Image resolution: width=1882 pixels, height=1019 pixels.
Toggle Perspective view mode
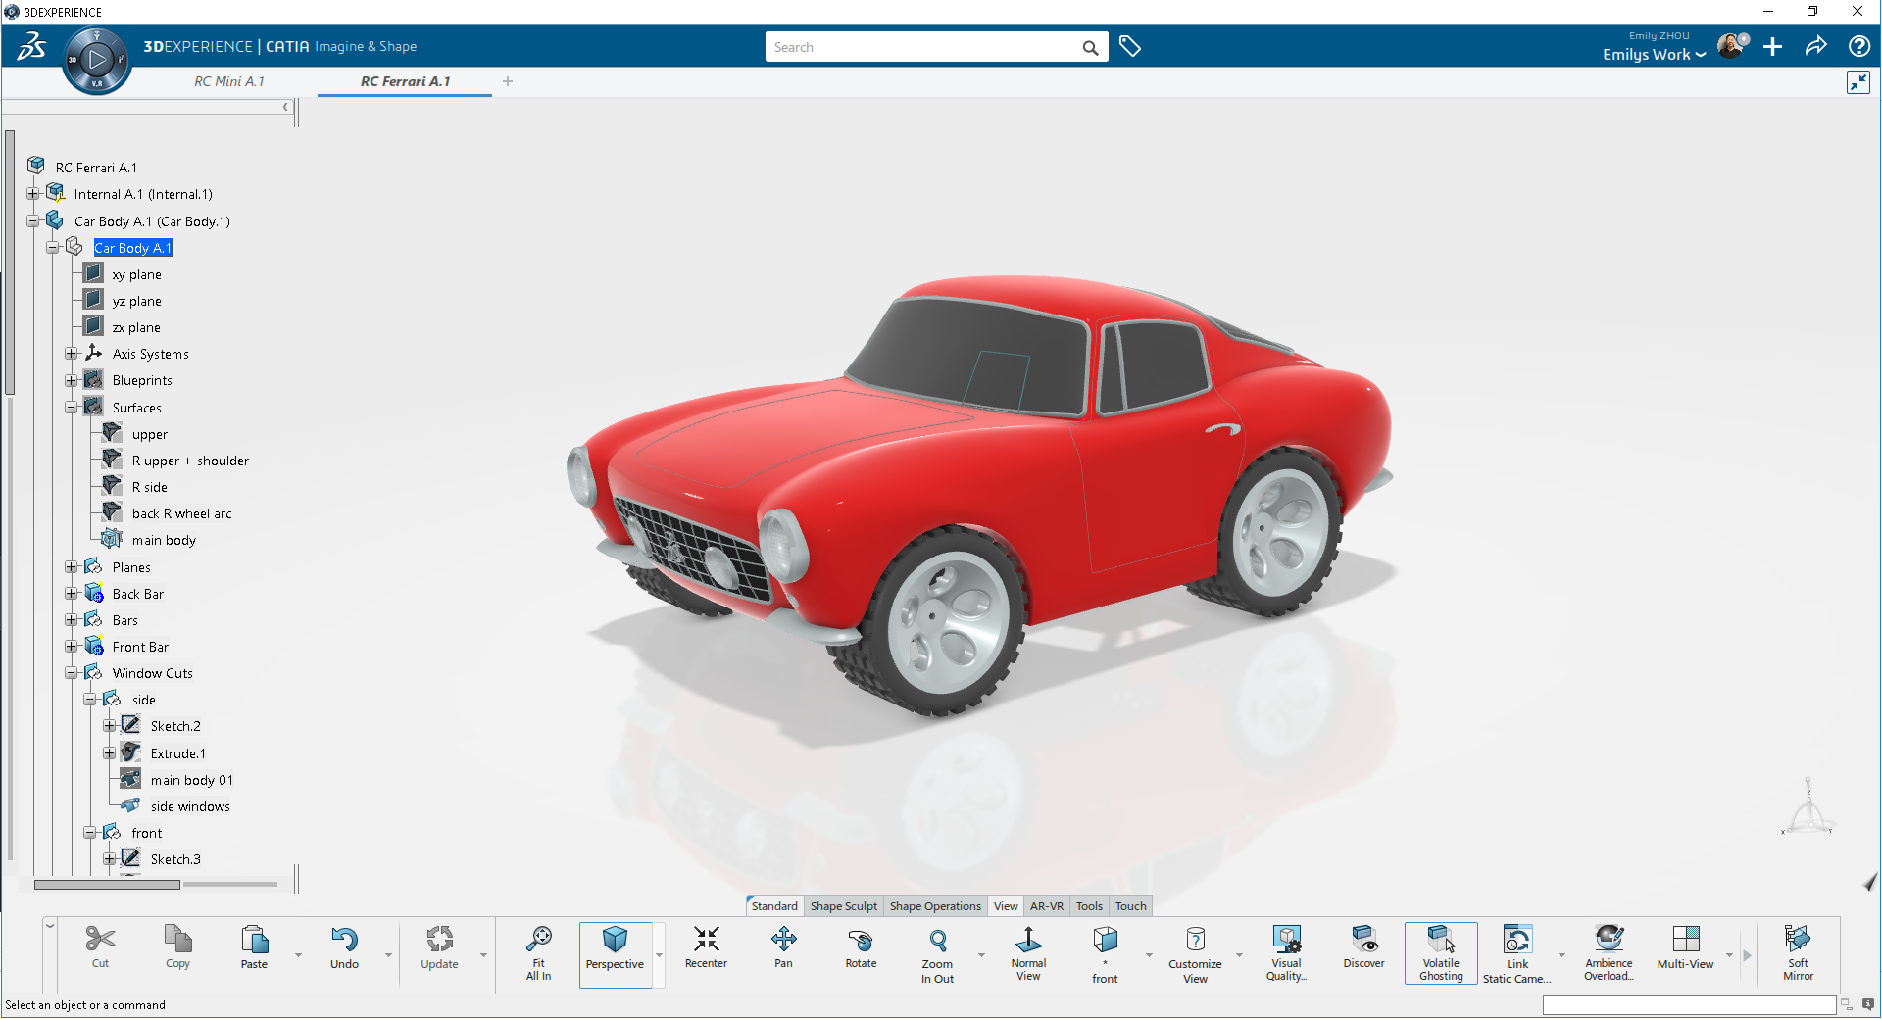pyautogui.click(x=615, y=951)
